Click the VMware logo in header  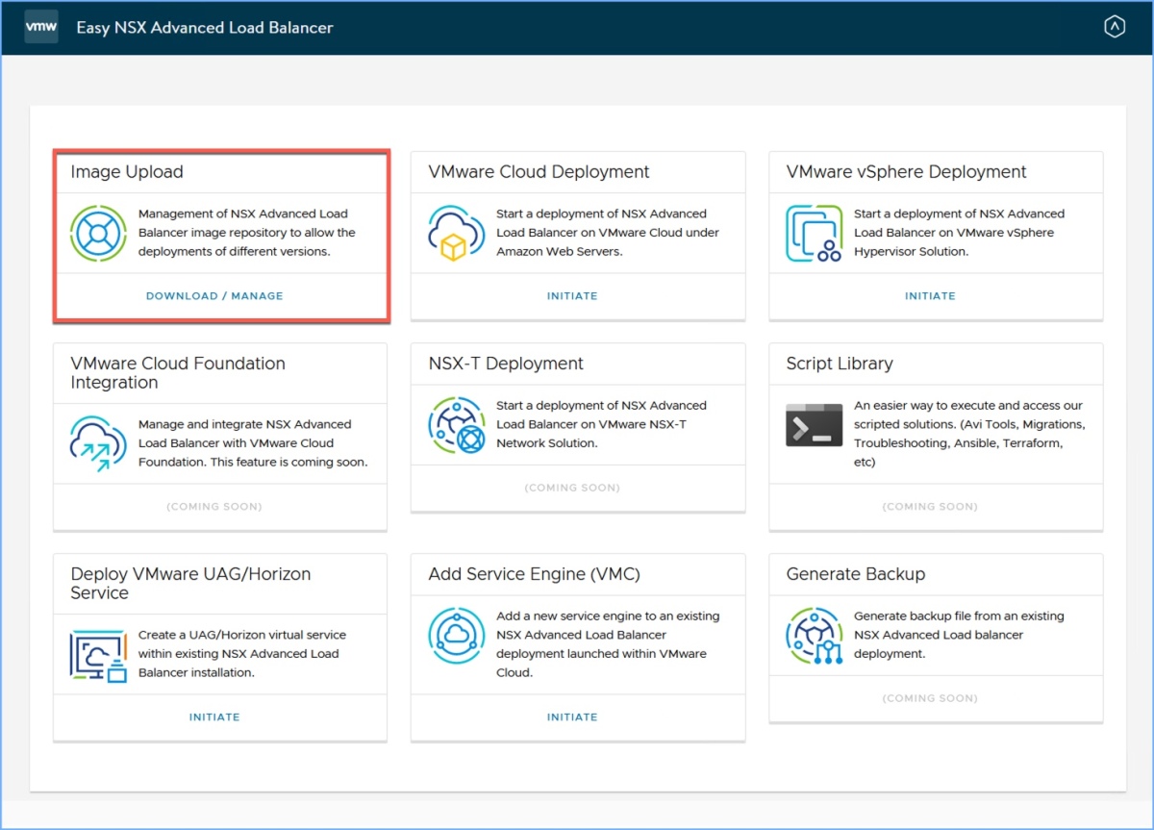(41, 27)
